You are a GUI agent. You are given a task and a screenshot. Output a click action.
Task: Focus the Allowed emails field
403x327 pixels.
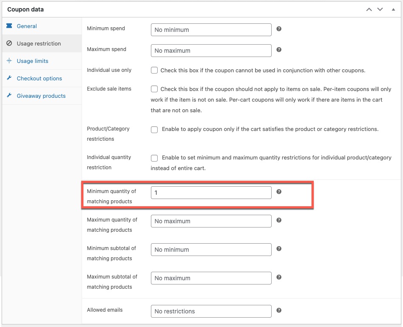click(211, 311)
